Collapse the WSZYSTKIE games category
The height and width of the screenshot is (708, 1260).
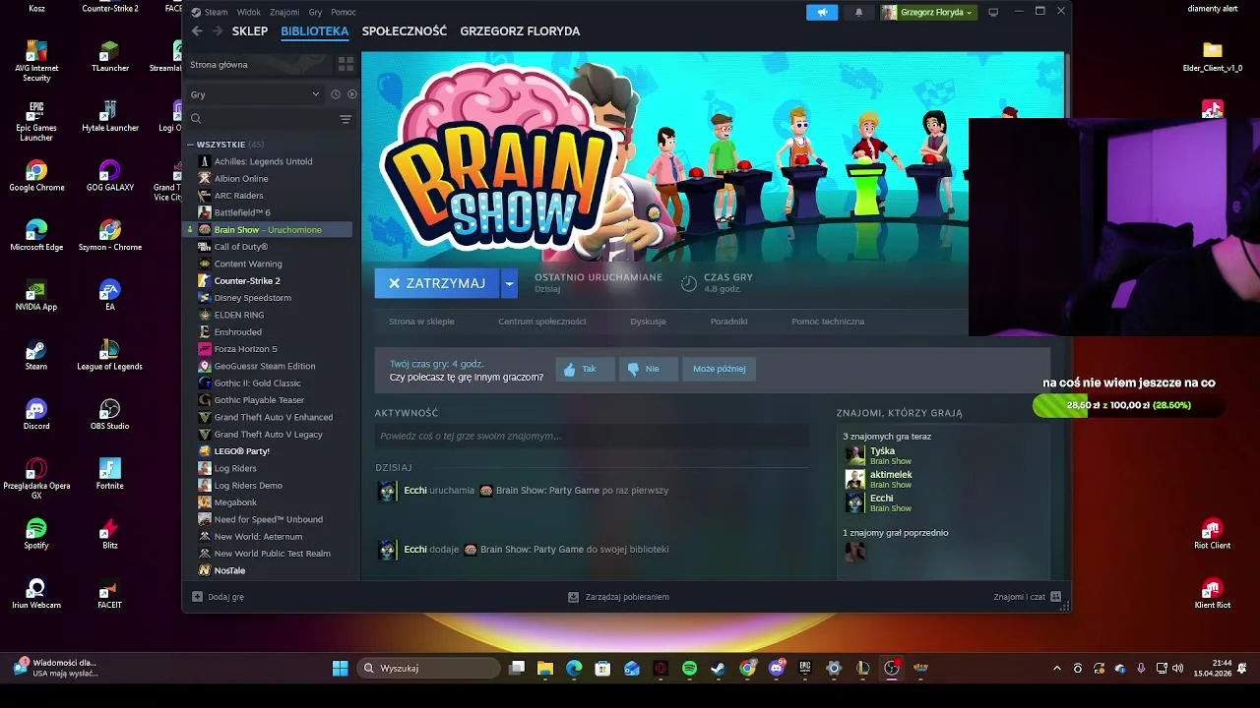[191, 145]
